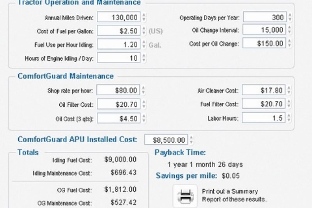Viewport: 312px width, 208px height.
Task: Decrease Hours of Engine Idling per Day
Action: [144, 60]
